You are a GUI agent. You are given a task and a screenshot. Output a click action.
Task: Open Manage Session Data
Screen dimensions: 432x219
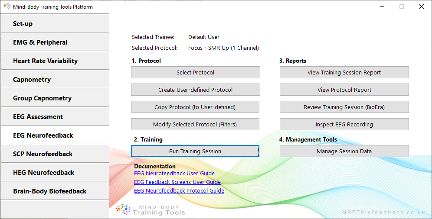tap(344, 151)
